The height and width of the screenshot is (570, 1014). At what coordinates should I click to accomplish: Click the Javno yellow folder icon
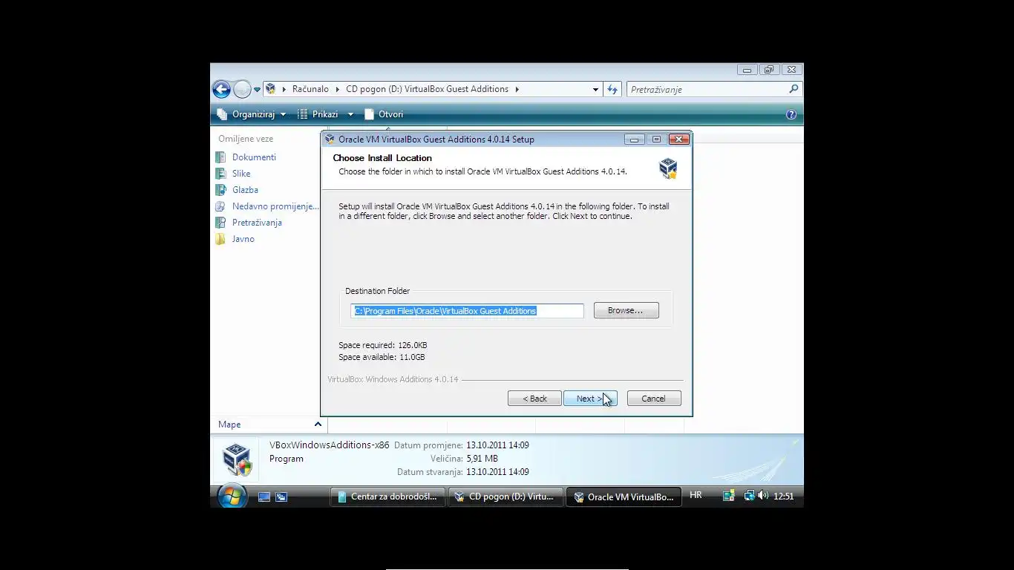click(x=220, y=239)
